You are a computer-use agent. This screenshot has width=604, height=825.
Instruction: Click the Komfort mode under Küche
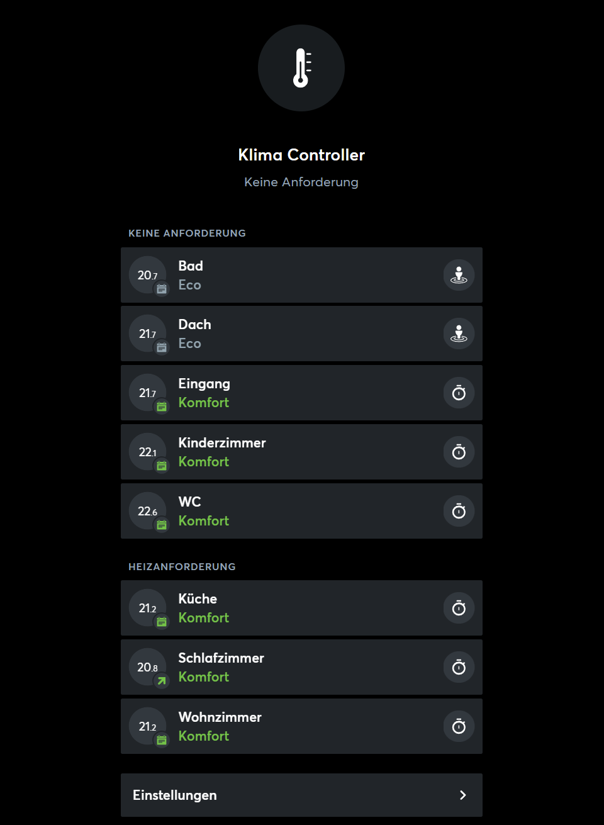click(203, 618)
